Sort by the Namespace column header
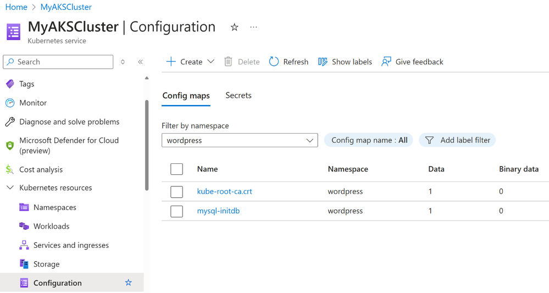This screenshot has height=293, width=549. click(348, 169)
